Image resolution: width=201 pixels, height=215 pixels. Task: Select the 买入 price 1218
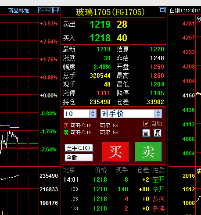100,38
